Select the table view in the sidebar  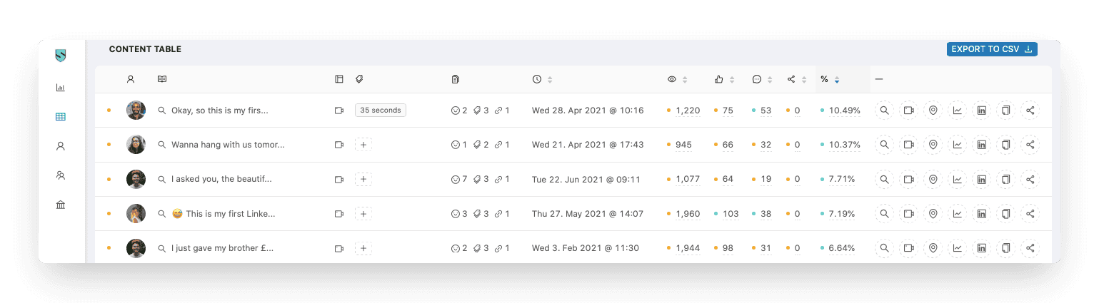[61, 117]
